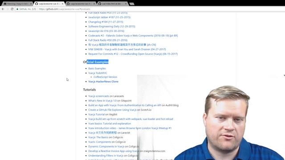The width and height of the screenshot is (285, 160).
Task: Close the vue/index.html at dev tab
Action: pos(126,4)
